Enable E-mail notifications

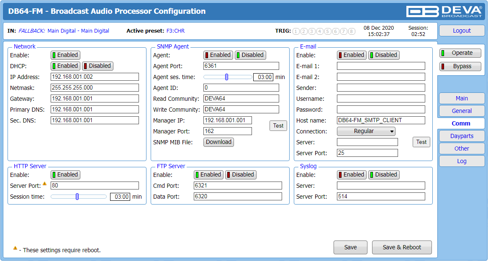[x=352, y=55]
